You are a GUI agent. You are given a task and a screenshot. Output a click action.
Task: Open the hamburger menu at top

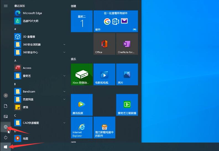click(6, 6)
